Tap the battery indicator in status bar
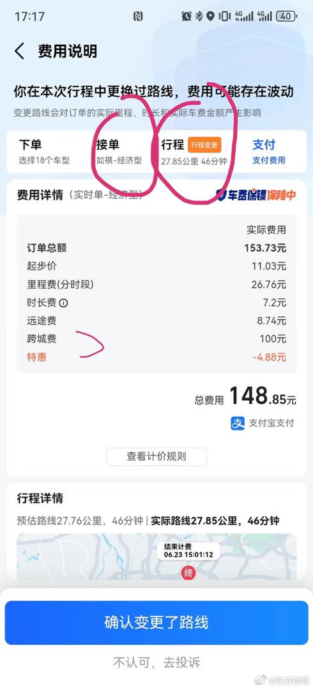 coord(286,17)
